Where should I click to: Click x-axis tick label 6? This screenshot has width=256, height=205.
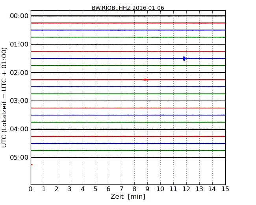[x=109, y=189]
